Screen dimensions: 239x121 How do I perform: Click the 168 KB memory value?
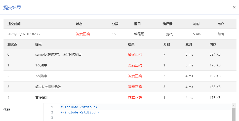[215, 87]
